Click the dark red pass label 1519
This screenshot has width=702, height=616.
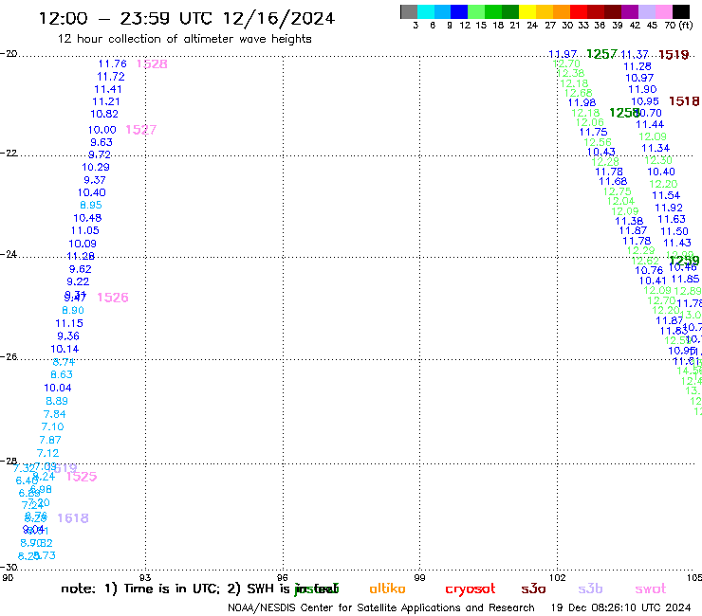tap(674, 55)
